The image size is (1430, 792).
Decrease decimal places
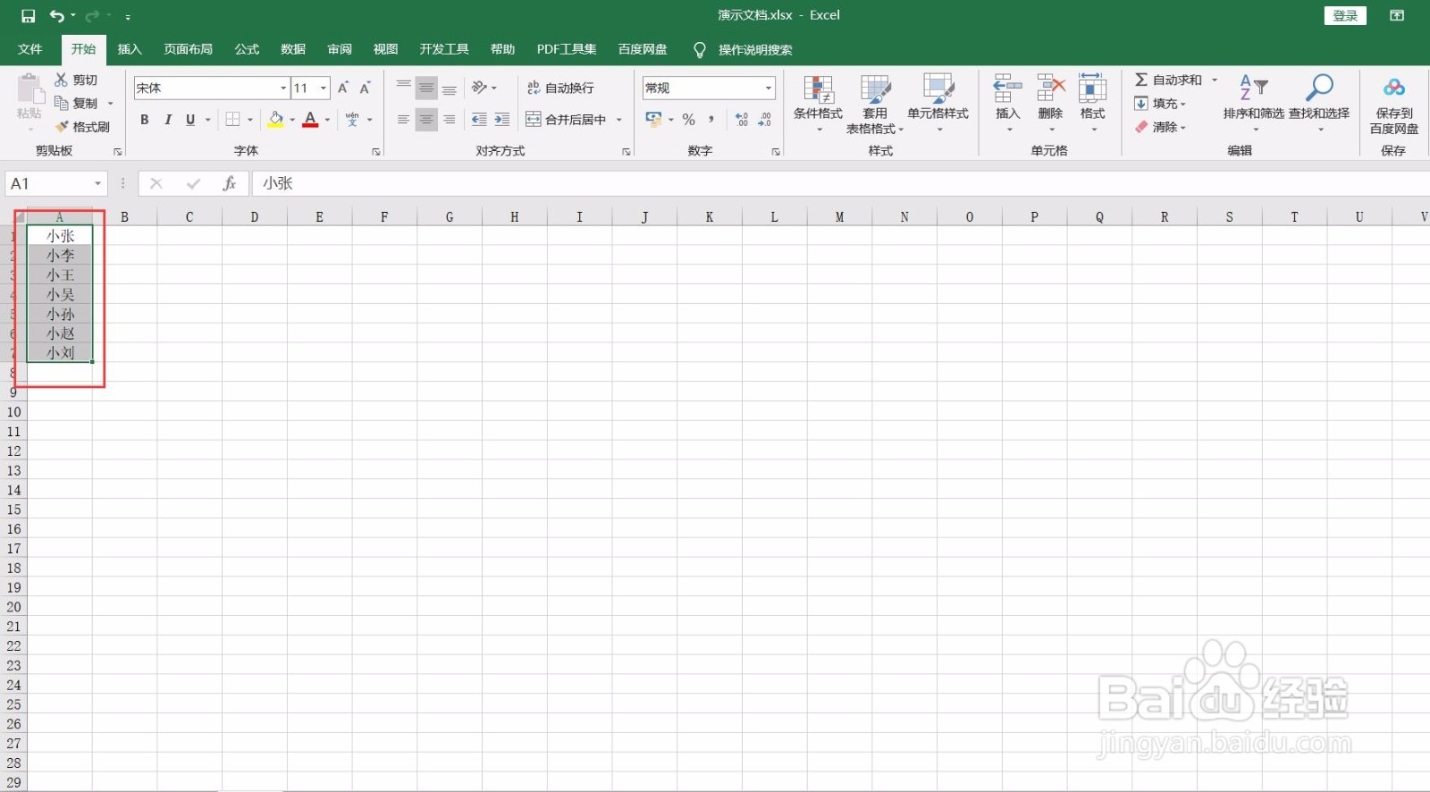(x=764, y=119)
